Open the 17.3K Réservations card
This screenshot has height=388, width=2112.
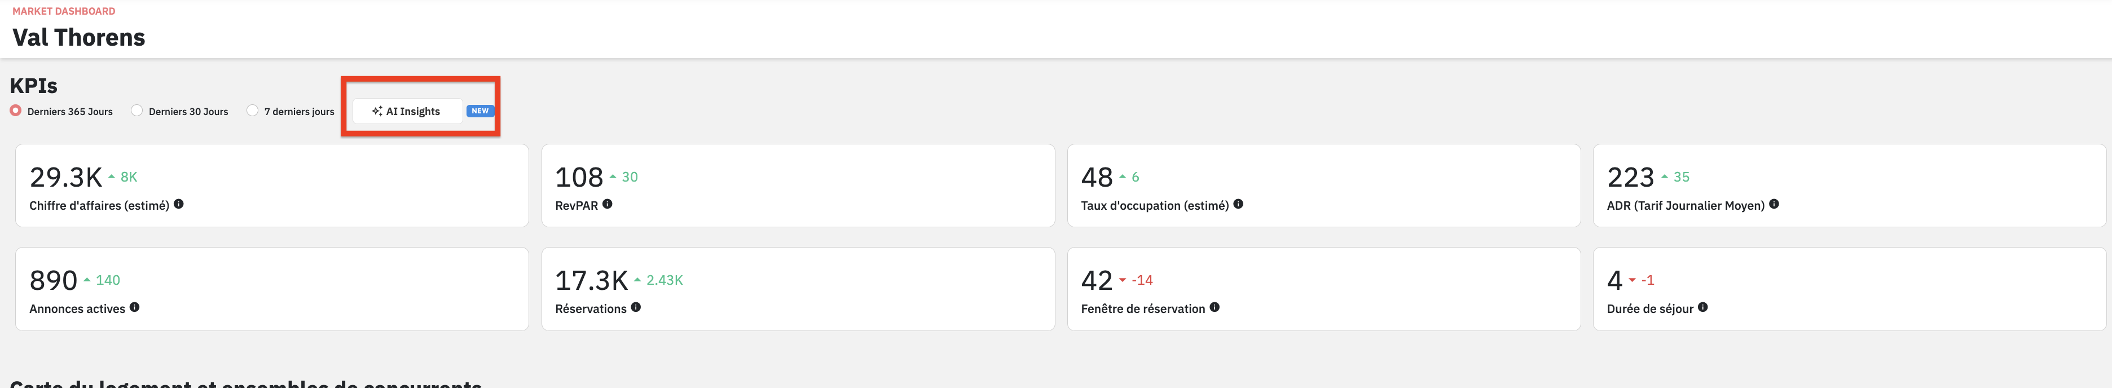[798, 289]
